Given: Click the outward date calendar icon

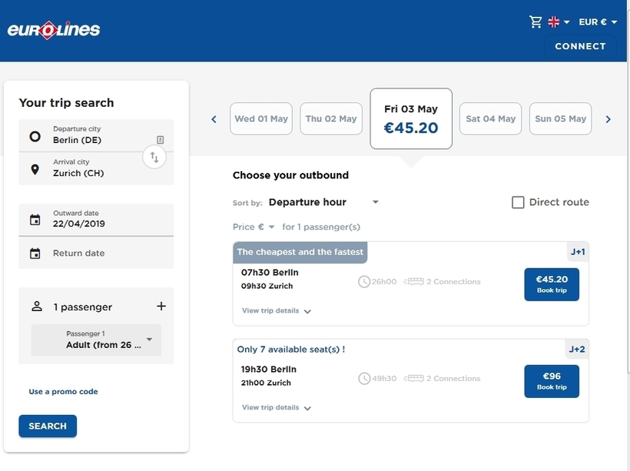Looking at the screenshot, I should click(x=35, y=220).
